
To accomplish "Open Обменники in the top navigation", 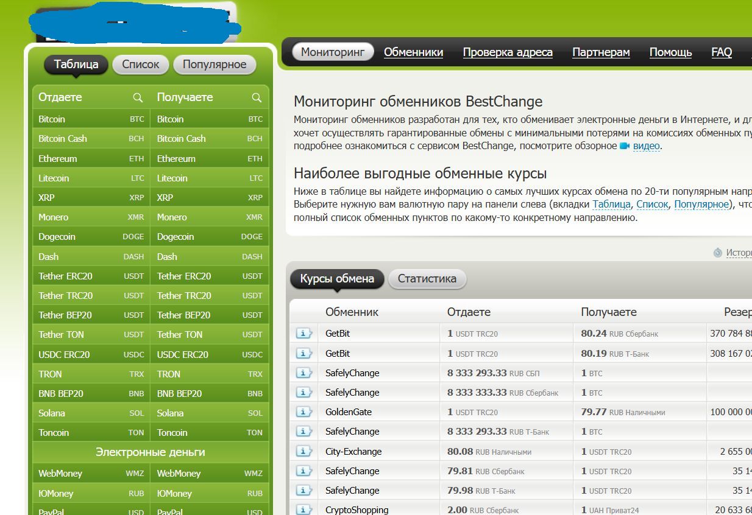I will 413,52.
